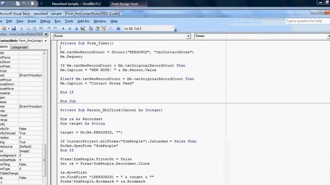Image resolution: width=330 pixels, height=185 pixels.
Task: Click the Insert Module toolbar icon
Action: [4, 29]
